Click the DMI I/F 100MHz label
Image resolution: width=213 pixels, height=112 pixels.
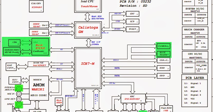pos(96,43)
